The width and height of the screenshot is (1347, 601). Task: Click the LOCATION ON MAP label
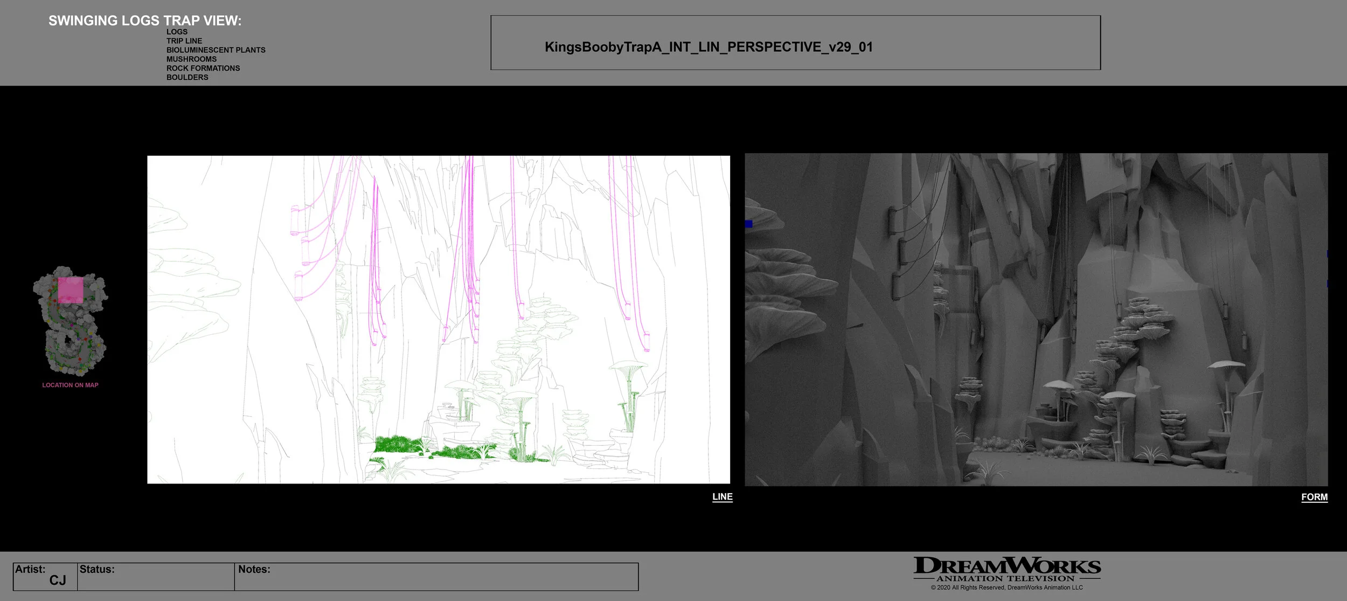(x=70, y=385)
